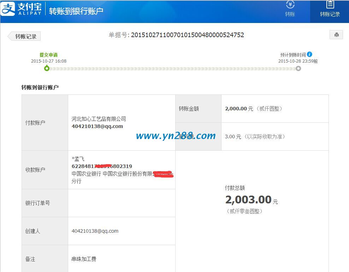The width and height of the screenshot is (349, 272).
Task: Click the www.yn288.com watermark link
Action: 176,136
